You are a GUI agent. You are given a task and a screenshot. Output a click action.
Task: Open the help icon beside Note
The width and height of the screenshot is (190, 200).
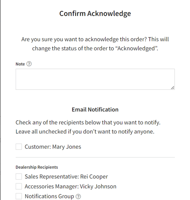point(29,64)
